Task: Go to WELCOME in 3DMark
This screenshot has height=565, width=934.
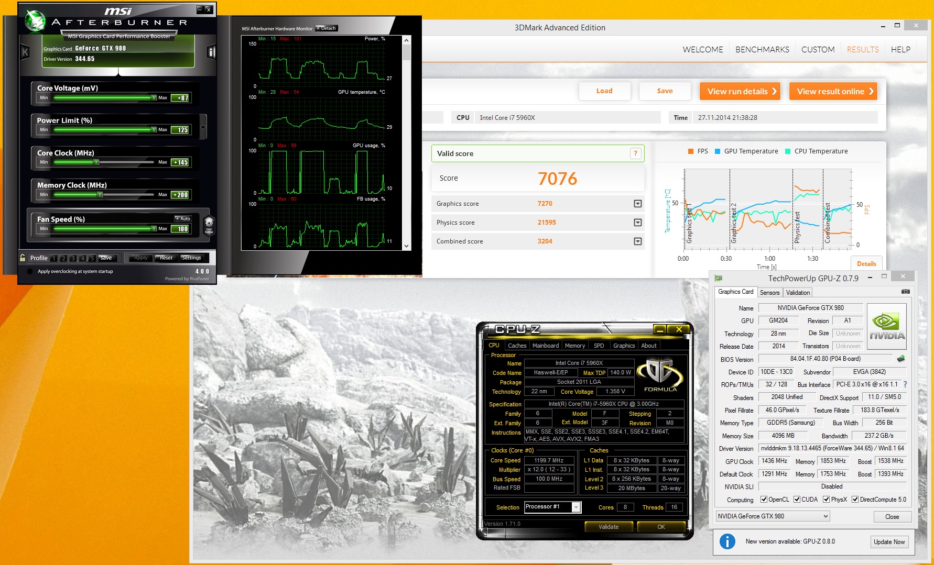Action: coord(702,49)
